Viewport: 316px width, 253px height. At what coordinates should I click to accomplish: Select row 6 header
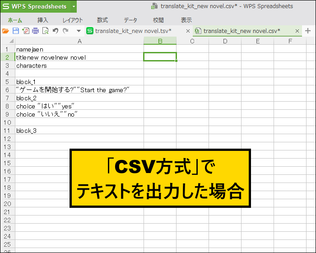(7, 90)
